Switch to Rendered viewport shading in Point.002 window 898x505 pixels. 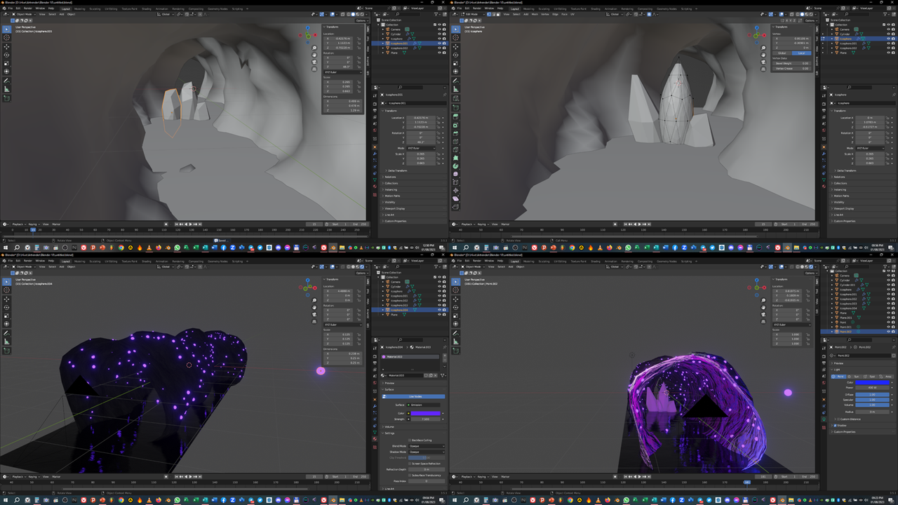click(x=811, y=267)
